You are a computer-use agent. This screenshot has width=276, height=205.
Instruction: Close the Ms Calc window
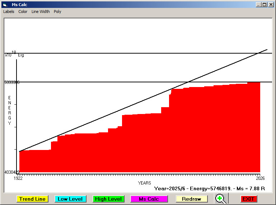[x=271, y=5]
